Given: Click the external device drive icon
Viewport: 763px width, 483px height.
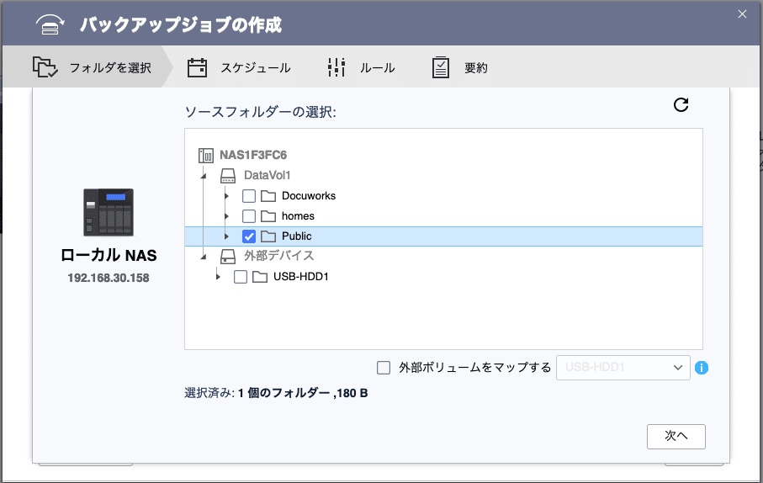Looking at the screenshot, I should point(228,256).
